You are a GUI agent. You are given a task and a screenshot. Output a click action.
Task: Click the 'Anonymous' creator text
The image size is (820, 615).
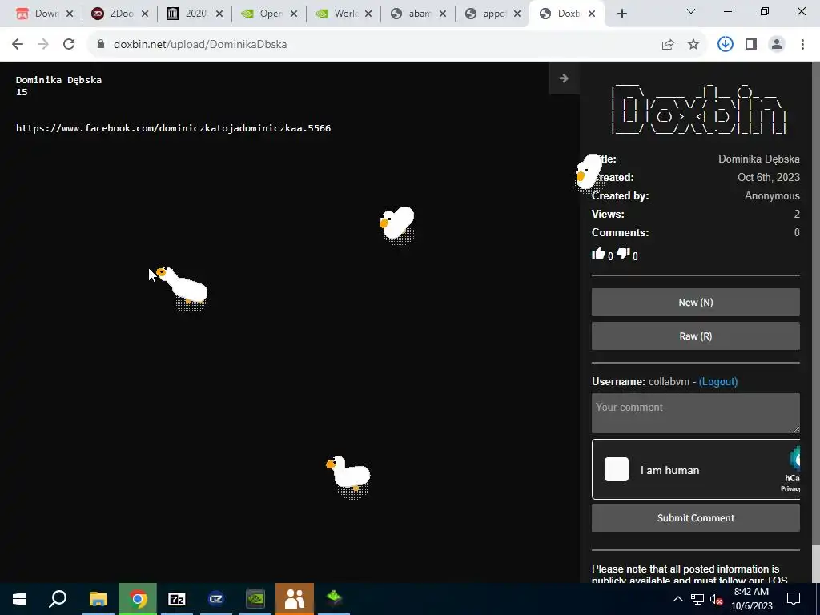[x=772, y=195]
